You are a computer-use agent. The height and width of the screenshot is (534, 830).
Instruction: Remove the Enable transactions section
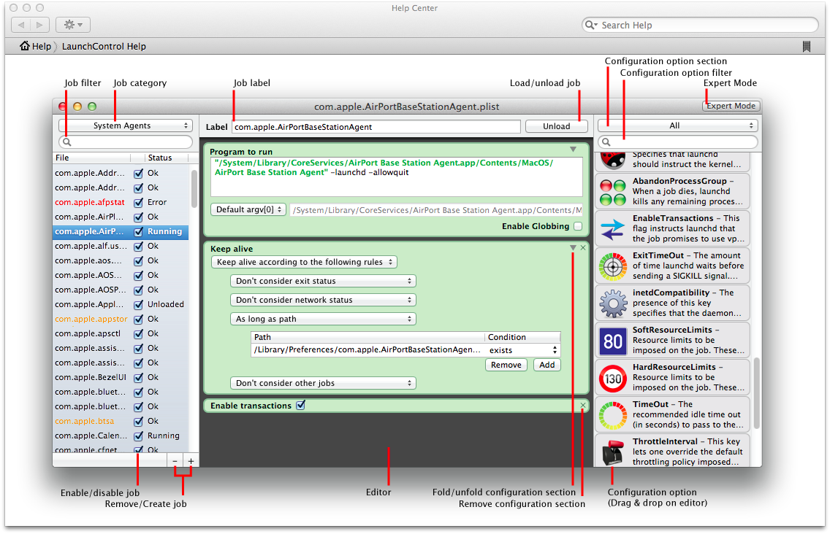[x=583, y=405]
